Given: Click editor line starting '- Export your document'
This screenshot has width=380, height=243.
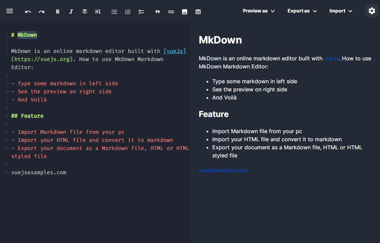Looking at the screenshot, I should (100, 152).
